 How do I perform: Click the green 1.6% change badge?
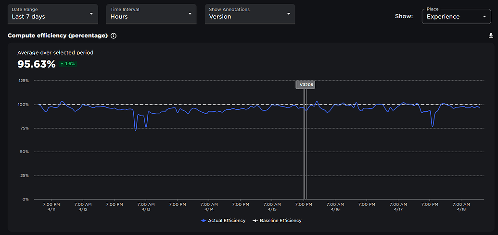click(x=68, y=64)
